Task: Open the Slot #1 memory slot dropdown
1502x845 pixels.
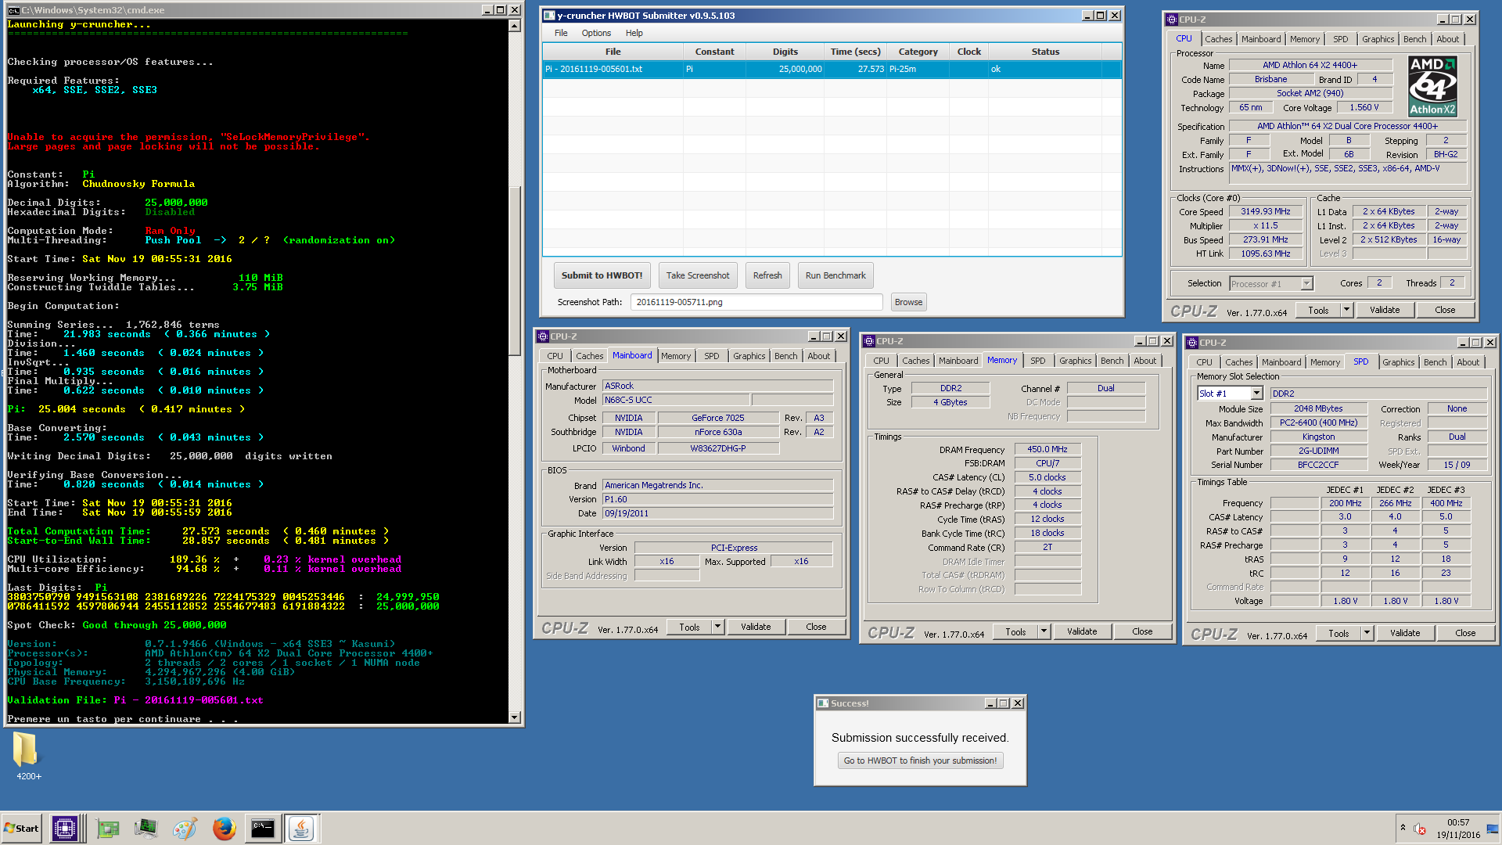Action: [1256, 394]
